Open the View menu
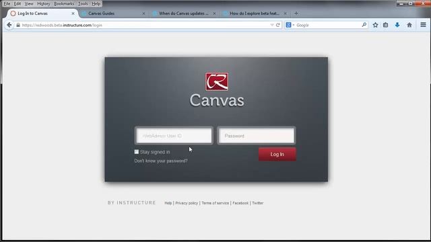431x242 pixels. 29,3
